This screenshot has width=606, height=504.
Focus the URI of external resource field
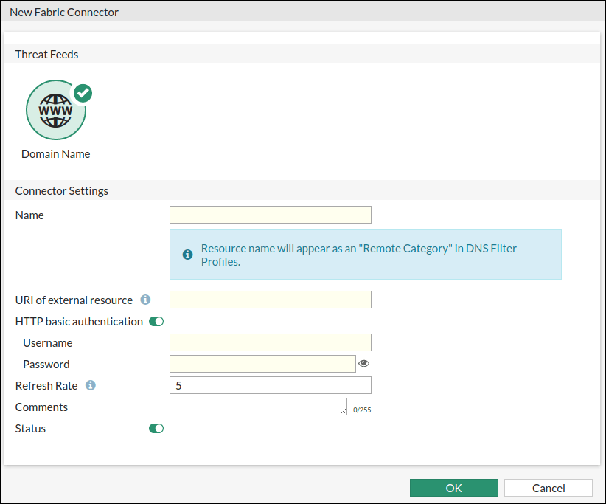(270, 300)
